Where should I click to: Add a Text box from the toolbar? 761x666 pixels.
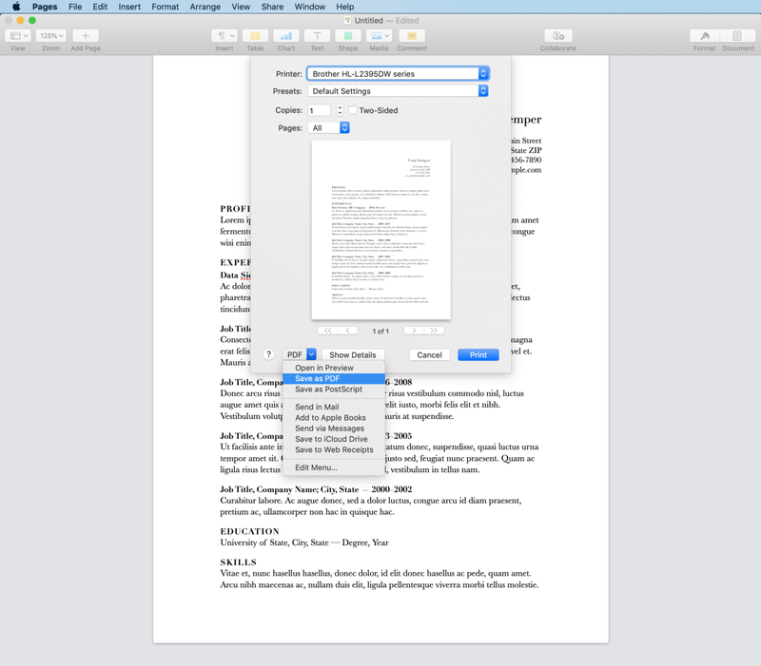point(317,36)
